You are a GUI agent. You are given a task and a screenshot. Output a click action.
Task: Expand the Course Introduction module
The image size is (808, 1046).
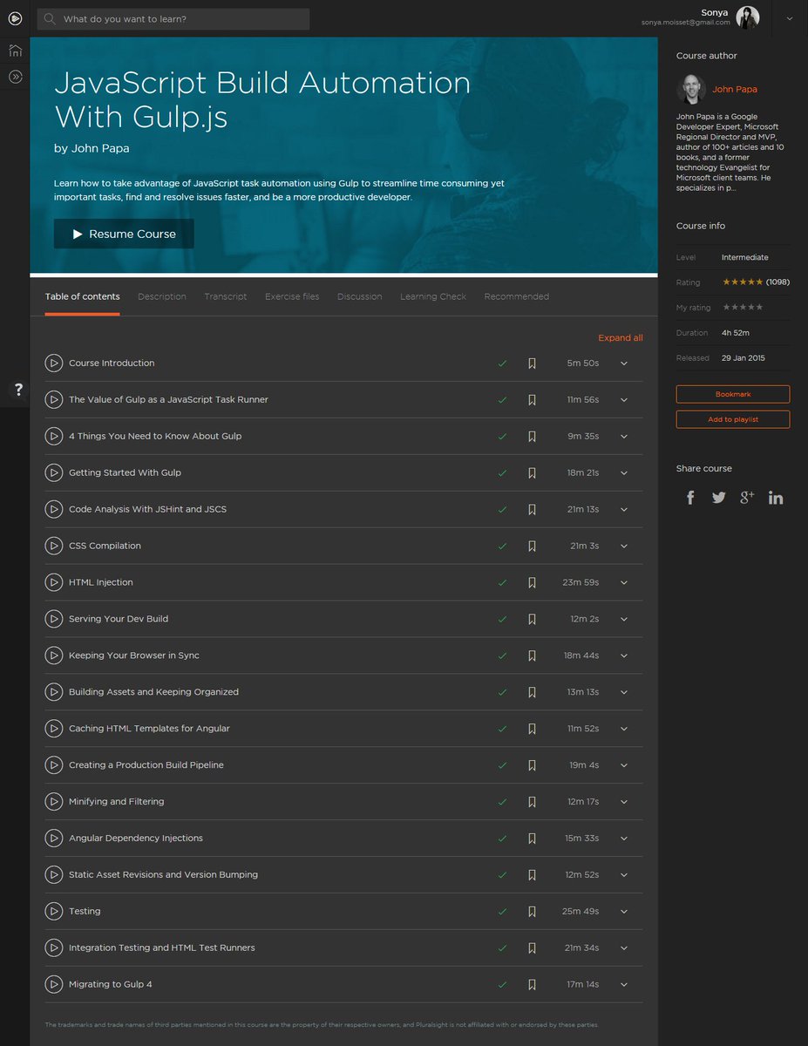(x=624, y=363)
